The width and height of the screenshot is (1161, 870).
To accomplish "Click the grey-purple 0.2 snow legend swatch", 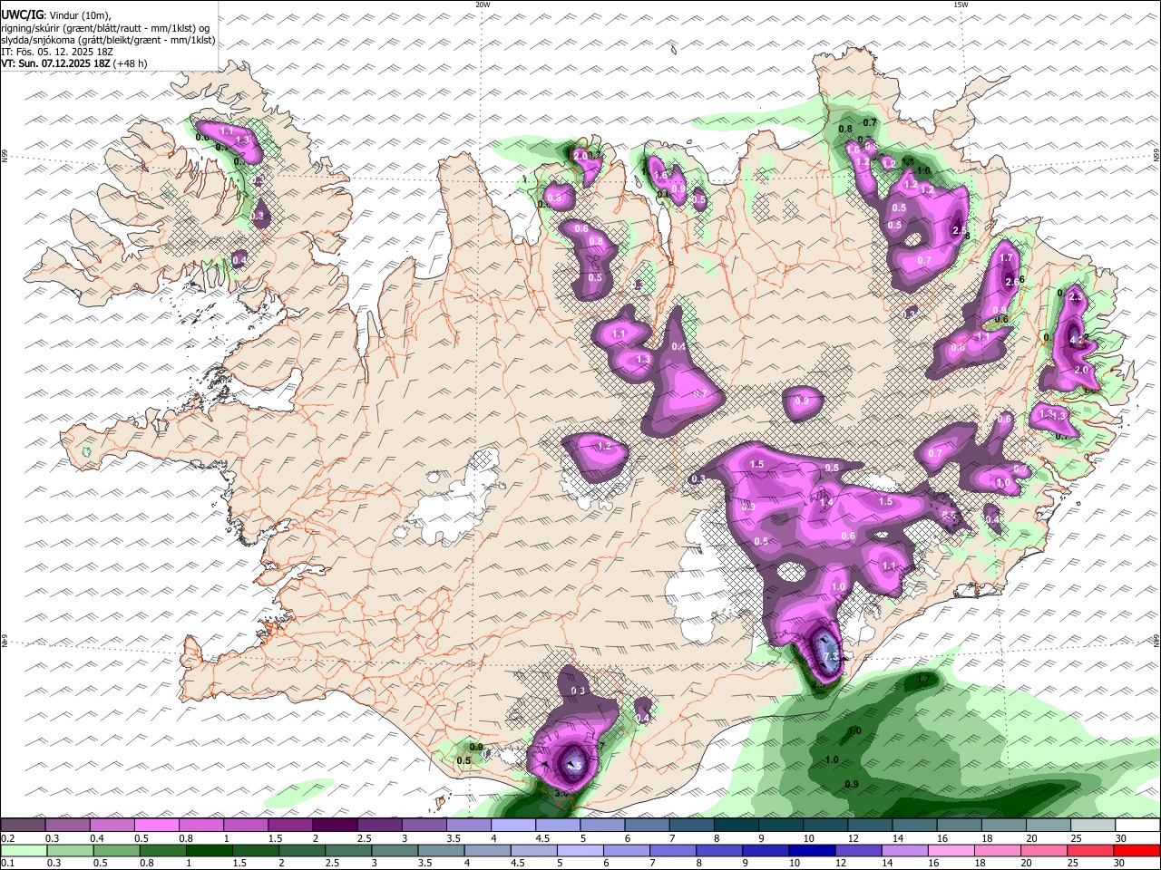I will (x=23, y=826).
